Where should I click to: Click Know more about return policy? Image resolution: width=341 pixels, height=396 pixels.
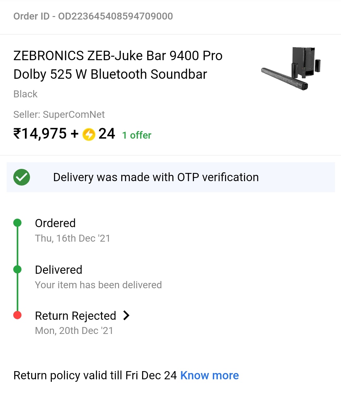click(x=209, y=375)
